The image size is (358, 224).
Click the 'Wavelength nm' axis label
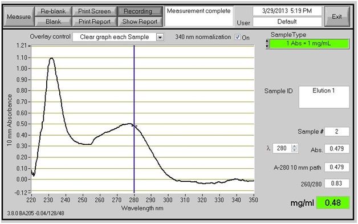[143, 208]
